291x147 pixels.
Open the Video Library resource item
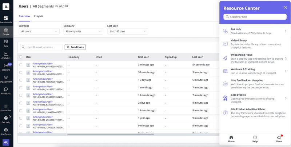pyautogui.click(x=255, y=44)
